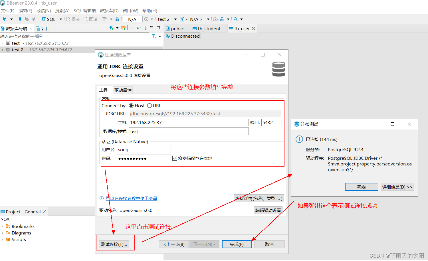This screenshot has width=428, height=261.
Task: Expand the 'test 2' connection tree node
Action: 2,50
